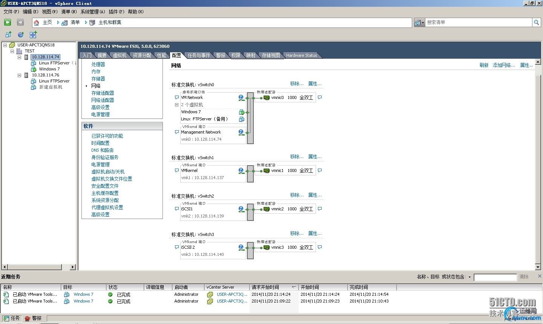Collapse host 10.128.114.76 in tree

[19, 75]
